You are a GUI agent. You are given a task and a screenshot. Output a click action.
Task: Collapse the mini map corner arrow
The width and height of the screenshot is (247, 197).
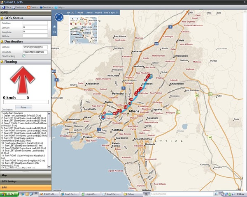coord(97,44)
